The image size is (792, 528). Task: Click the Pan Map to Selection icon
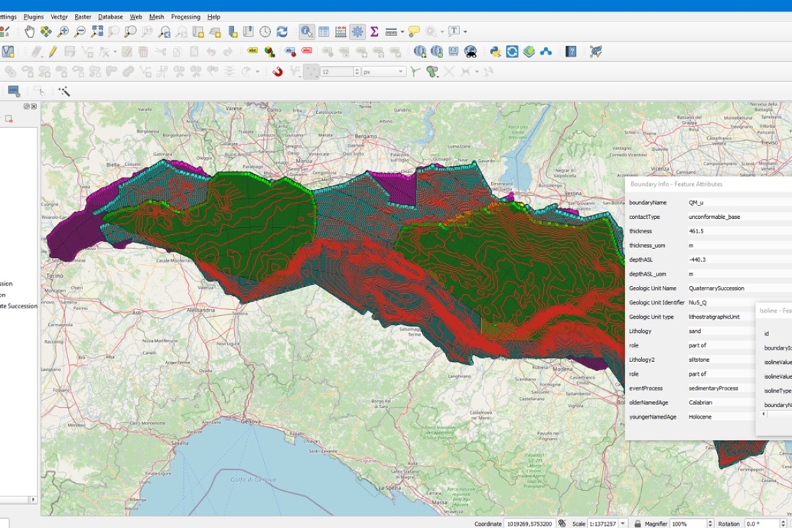click(x=46, y=32)
